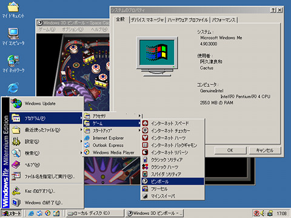
Task: Switch to Hardware Profiles (ハードウェア プロファイル) tab
Action: pos(188,20)
